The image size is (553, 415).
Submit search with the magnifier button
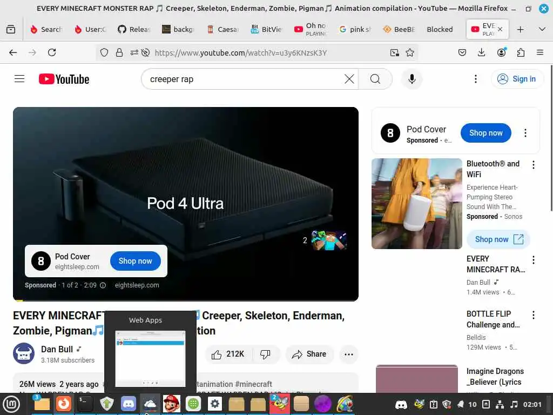pos(375,79)
